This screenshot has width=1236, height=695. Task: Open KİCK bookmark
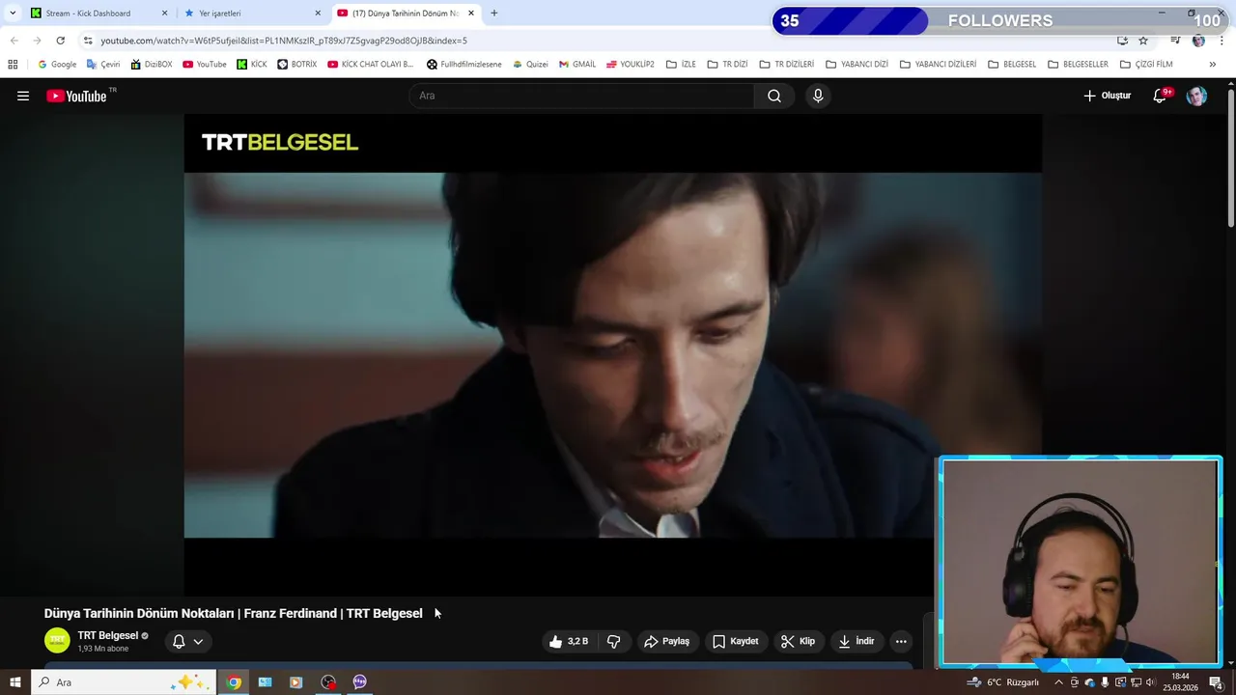[x=252, y=64]
